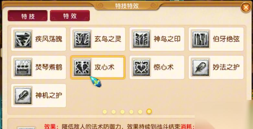This screenshot has height=129, width=253.
Task: Select the highlighted sixth page dot
Action: (x=149, y=112)
